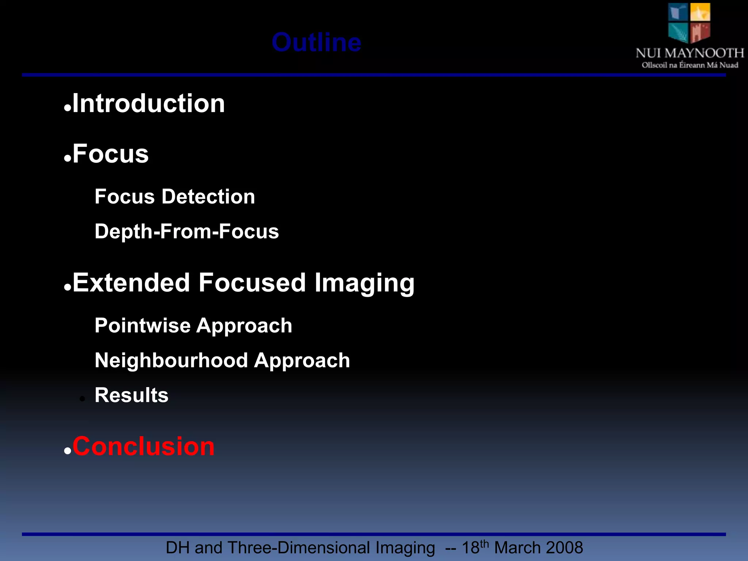This screenshot has height=561, width=748.
Task: Click the Focus heading
Action: click(x=111, y=154)
